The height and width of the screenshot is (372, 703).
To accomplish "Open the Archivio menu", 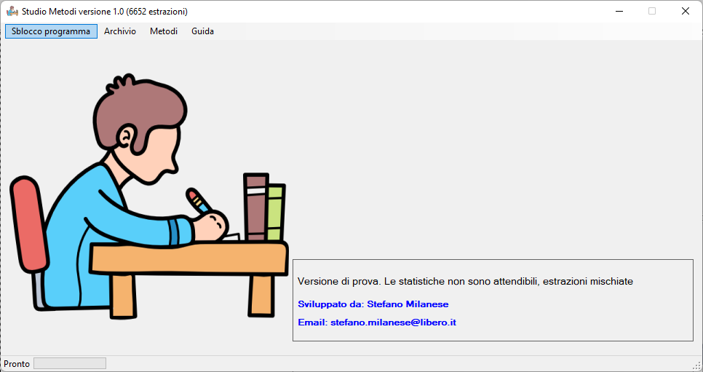I will tap(120, 31).
